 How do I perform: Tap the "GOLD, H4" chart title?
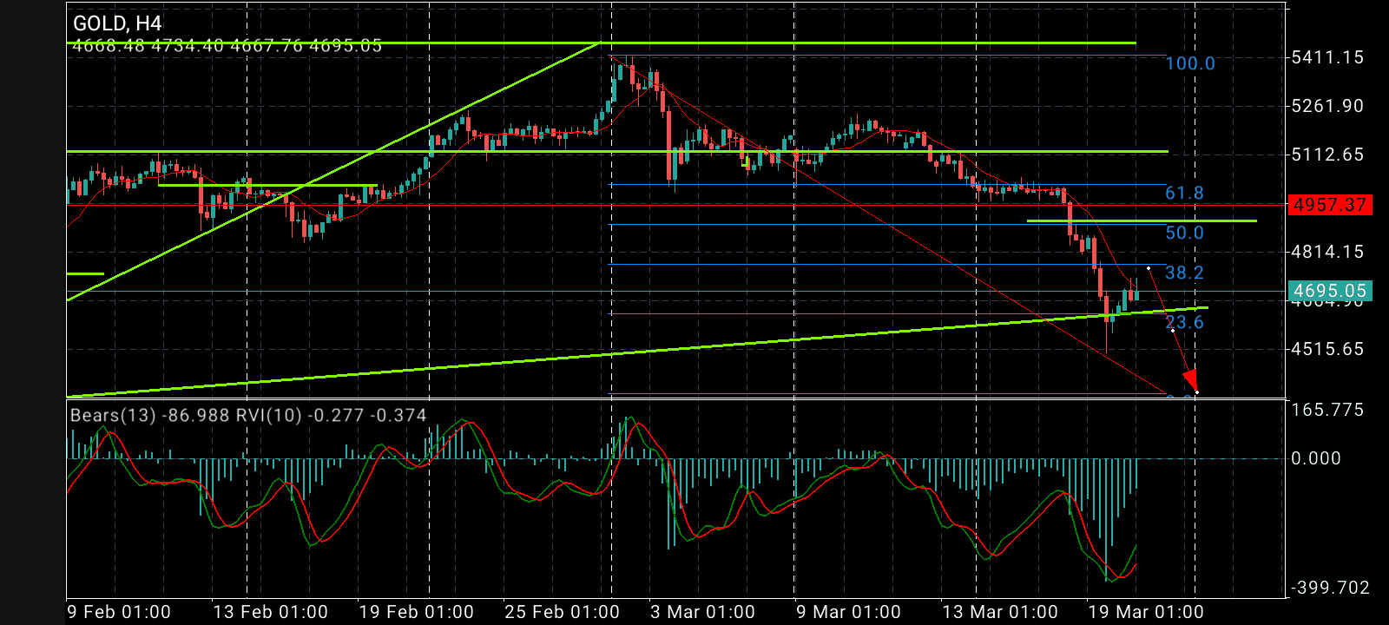pyautogui.click(x=117, y=23)
